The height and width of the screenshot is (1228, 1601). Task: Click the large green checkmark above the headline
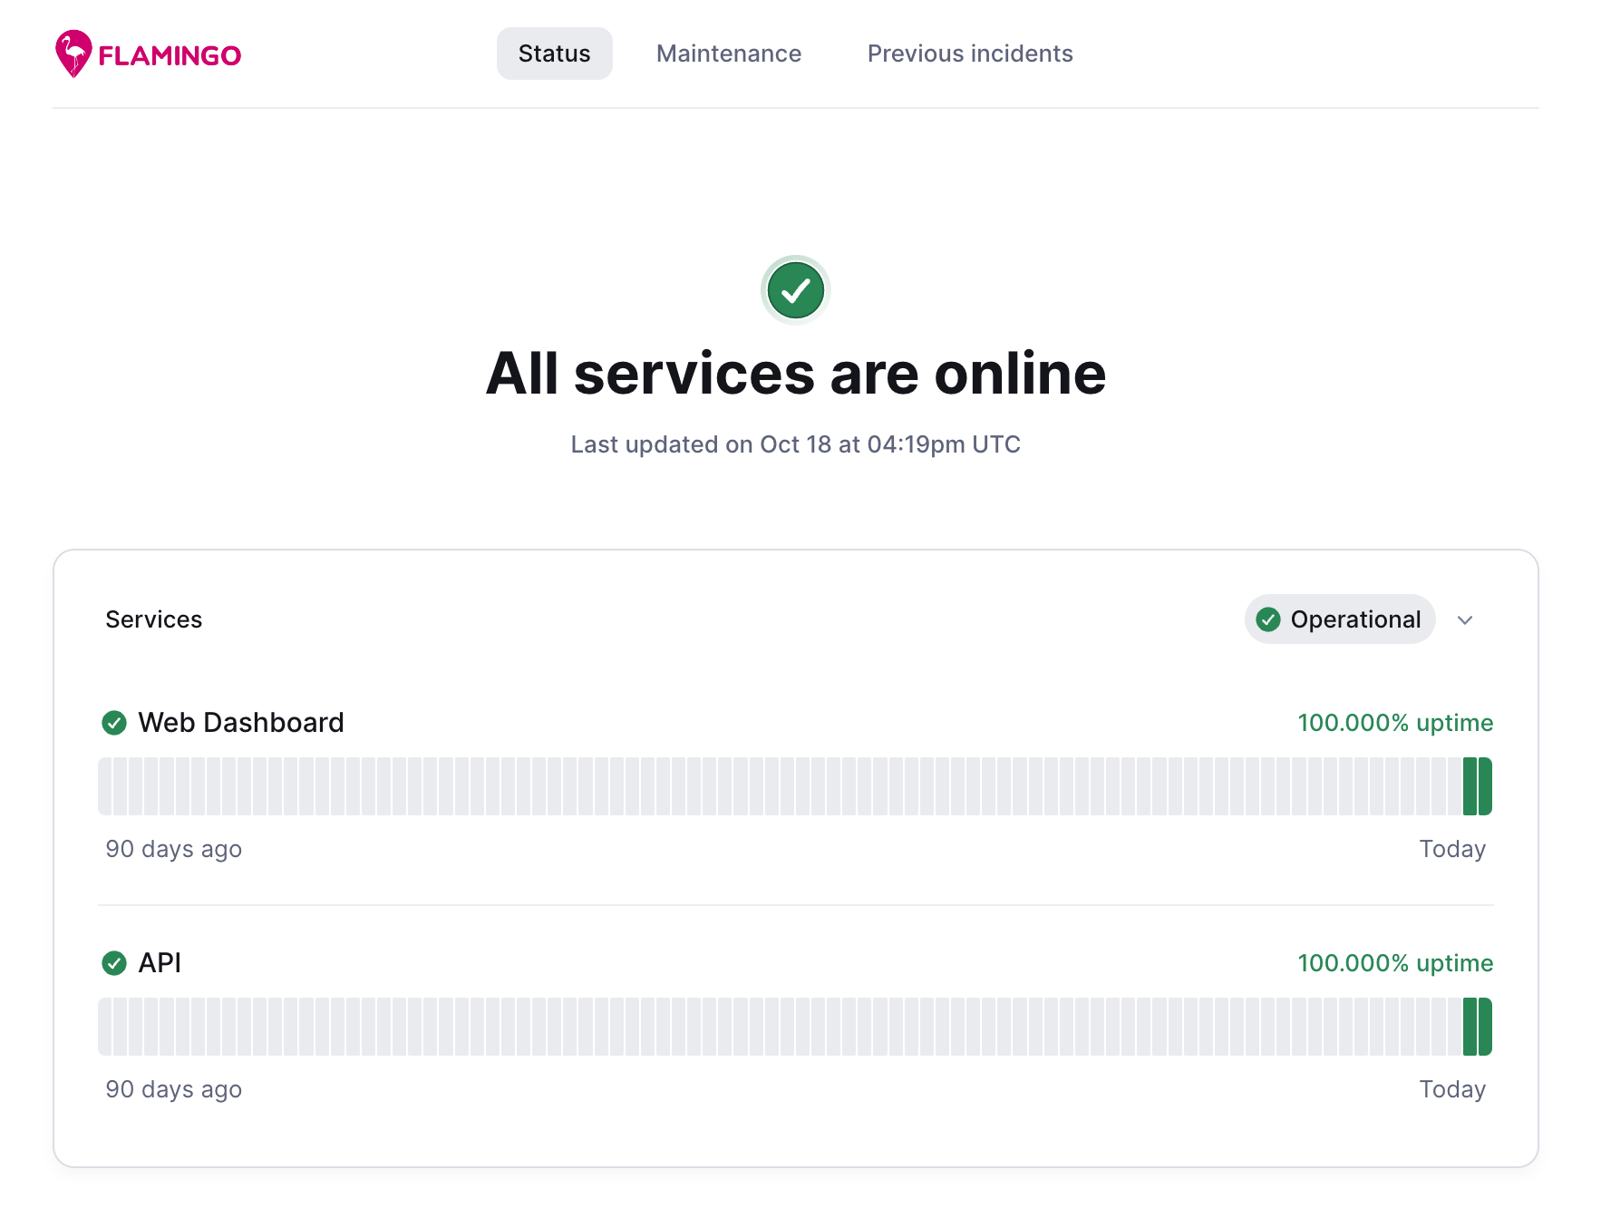[795, 290]
